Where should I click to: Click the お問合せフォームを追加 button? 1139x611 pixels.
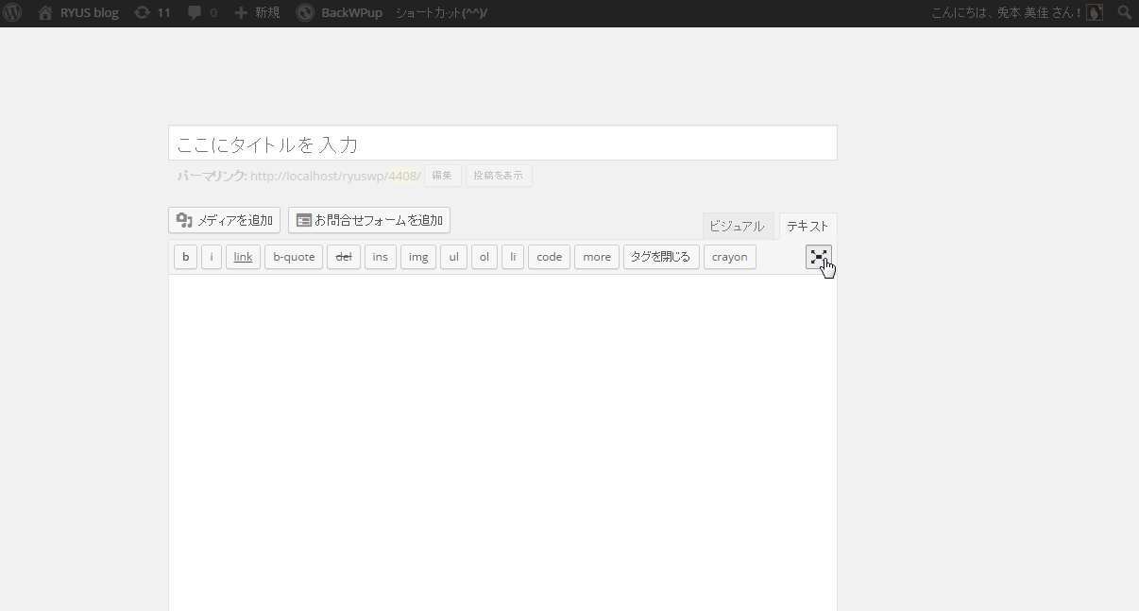click(x=368, y=220)
